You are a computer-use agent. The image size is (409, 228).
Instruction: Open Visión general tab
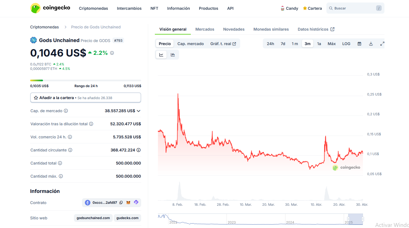click(173, 29)
